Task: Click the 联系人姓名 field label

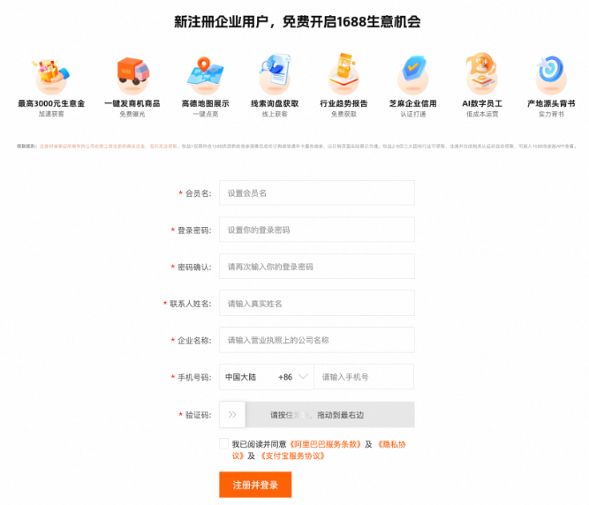Action: pos(191,304)
